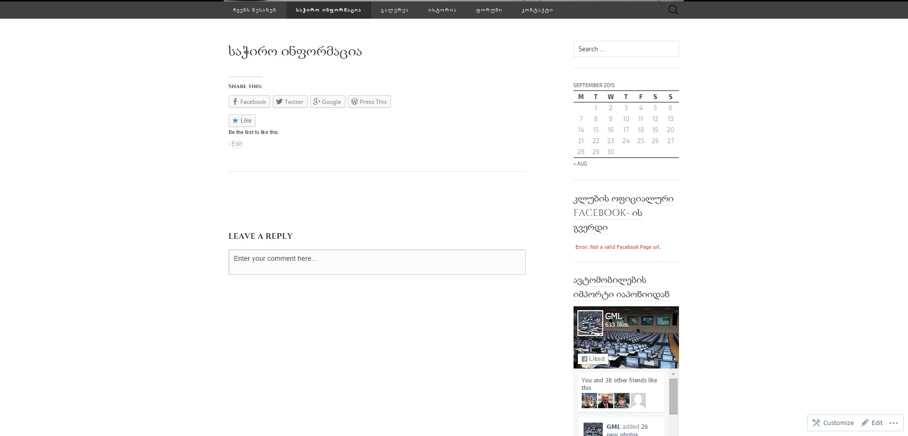This screenshot has width=908, height=436.
Task: Open the second friend avatar in GML widget
Action: (x=605, y=401)
